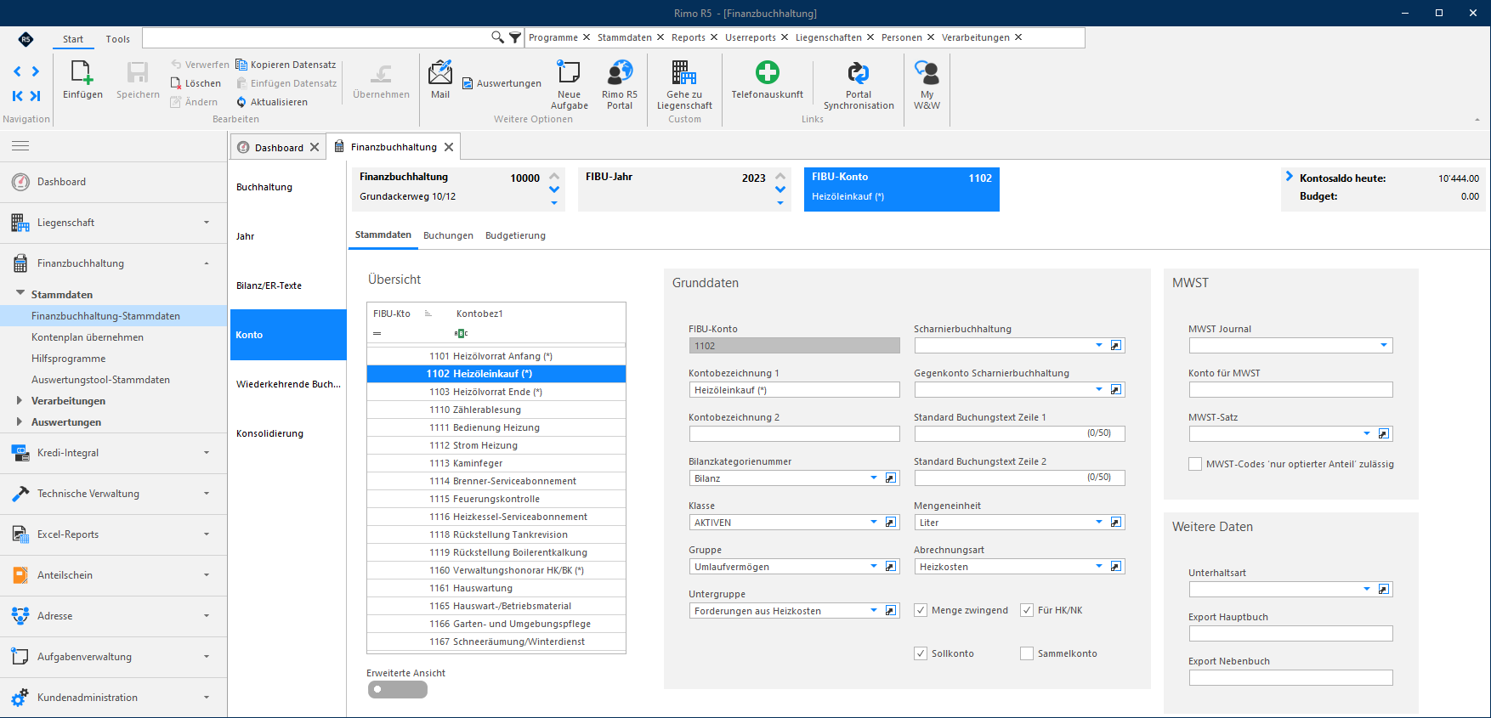Open the Bilanz/ER-Texte section

[x=288, y=286]
